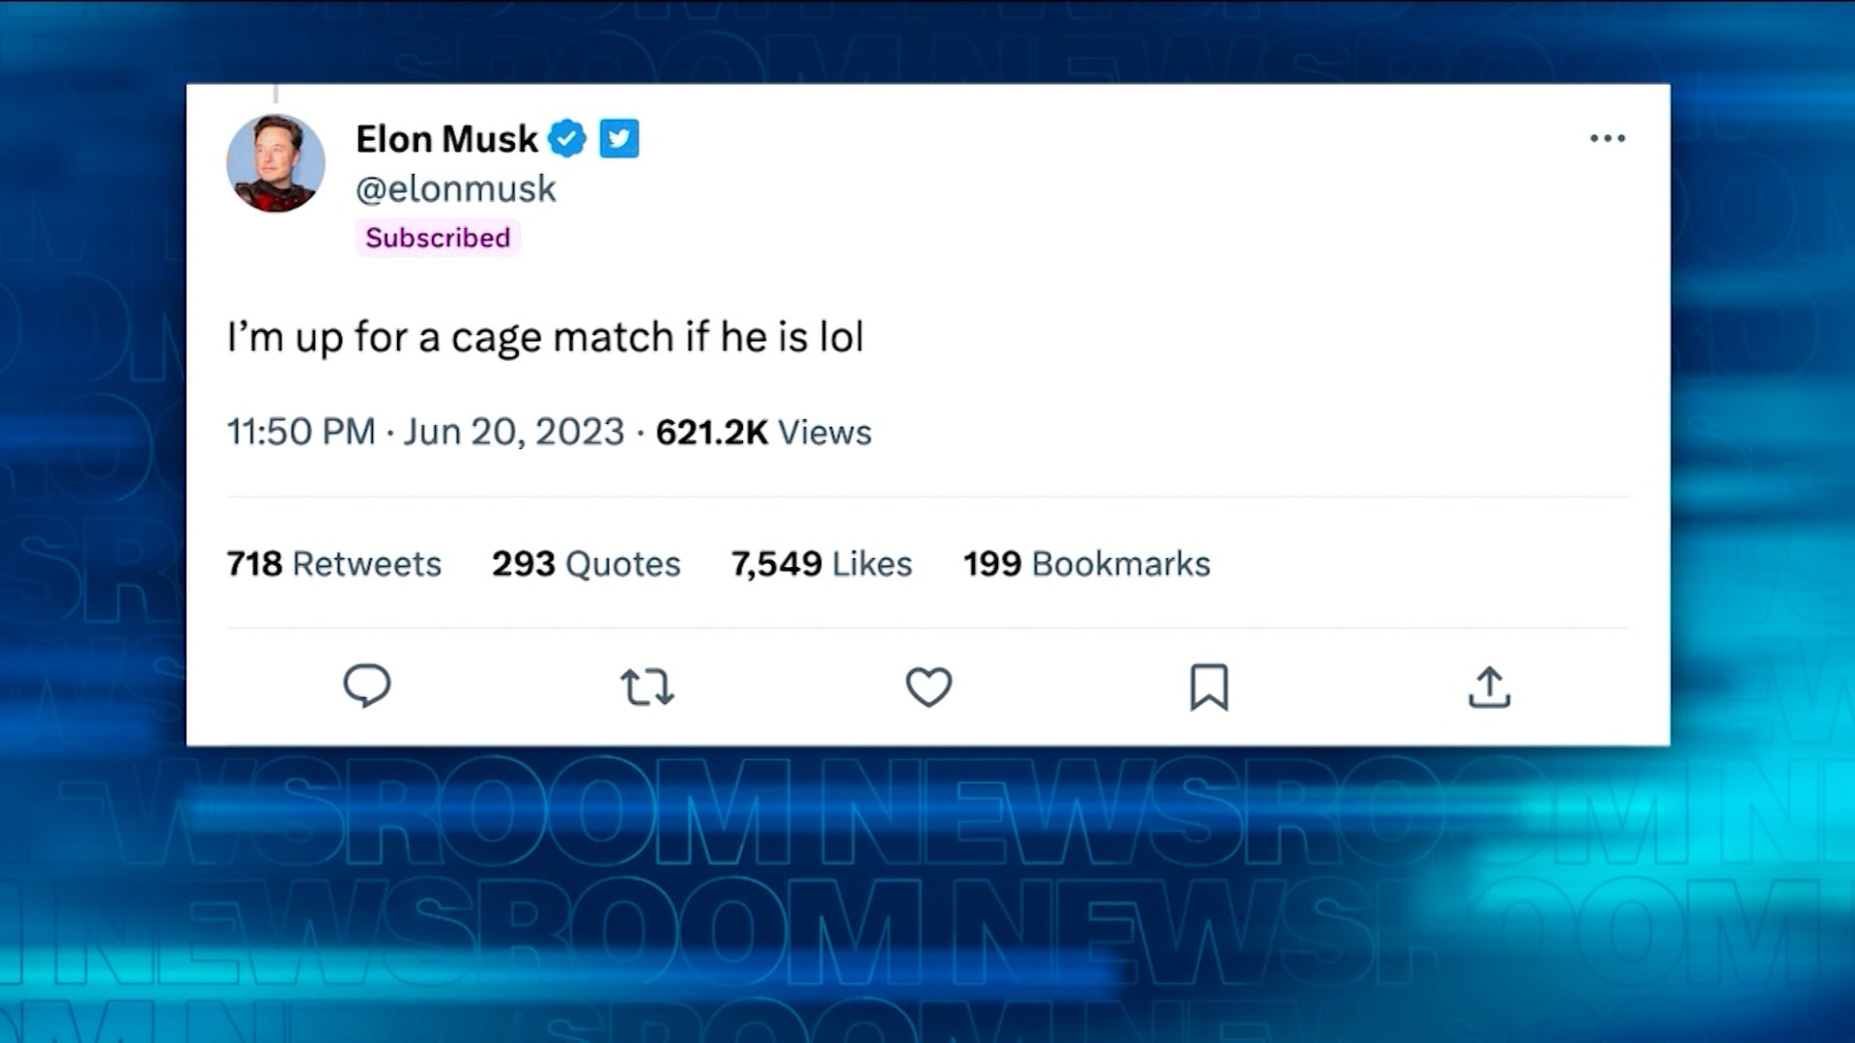Click the Elon Musk display name
The image size is (1855, 1043).
446,139
